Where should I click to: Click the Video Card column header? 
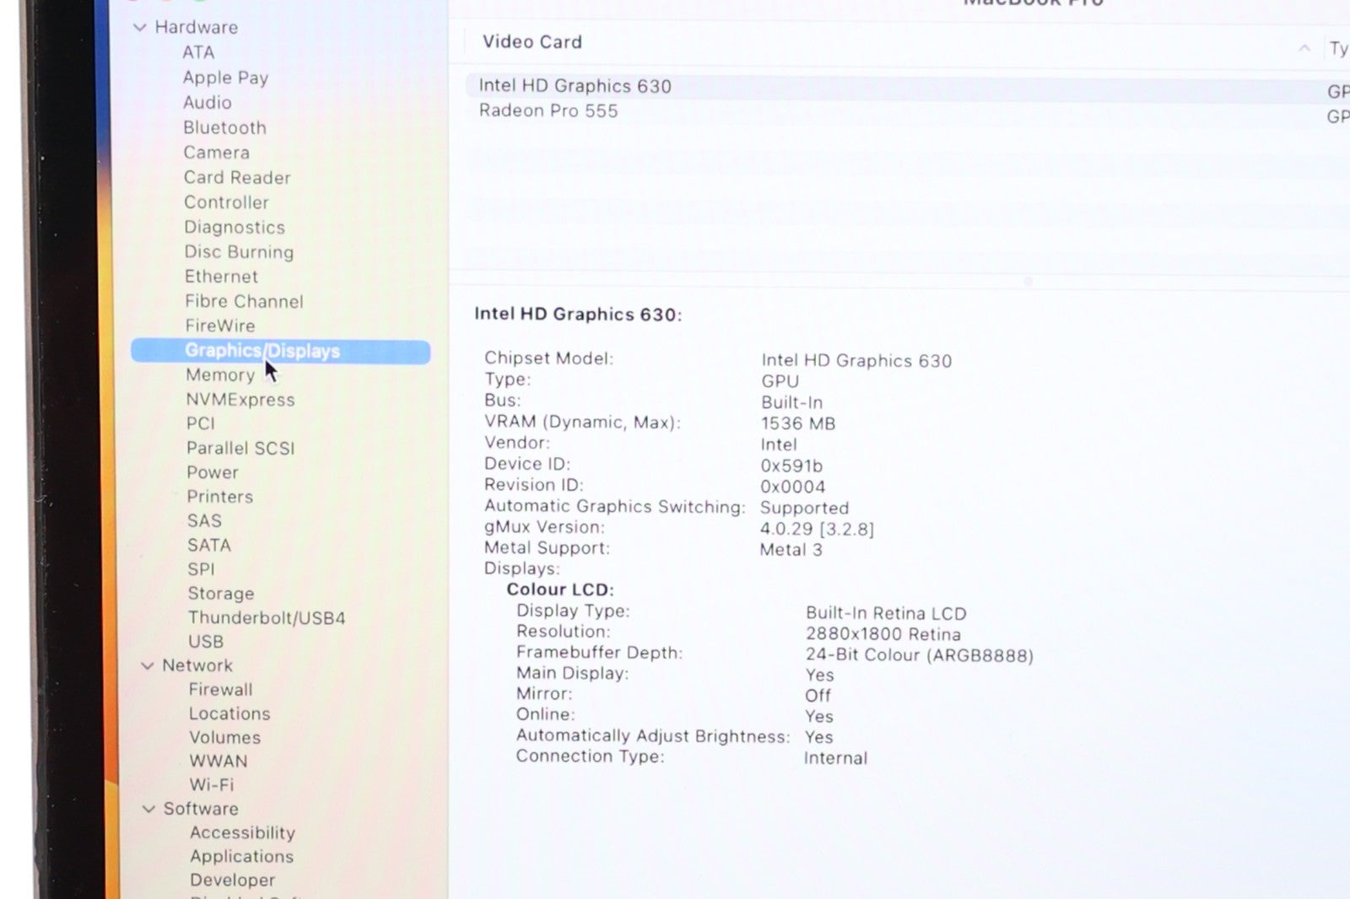click(x=532, y=42)
